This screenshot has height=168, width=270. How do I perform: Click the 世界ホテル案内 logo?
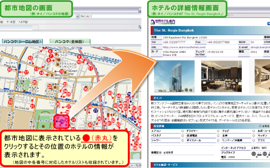[x=163, y=22]
